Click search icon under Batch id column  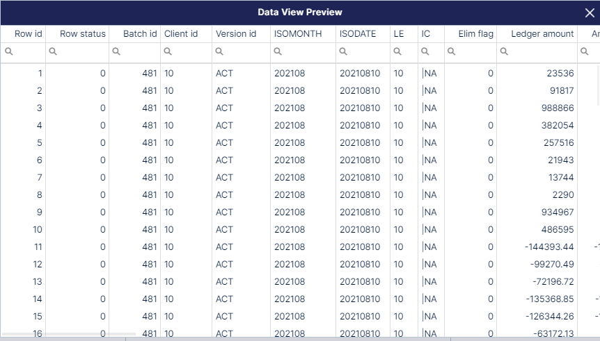116,51
